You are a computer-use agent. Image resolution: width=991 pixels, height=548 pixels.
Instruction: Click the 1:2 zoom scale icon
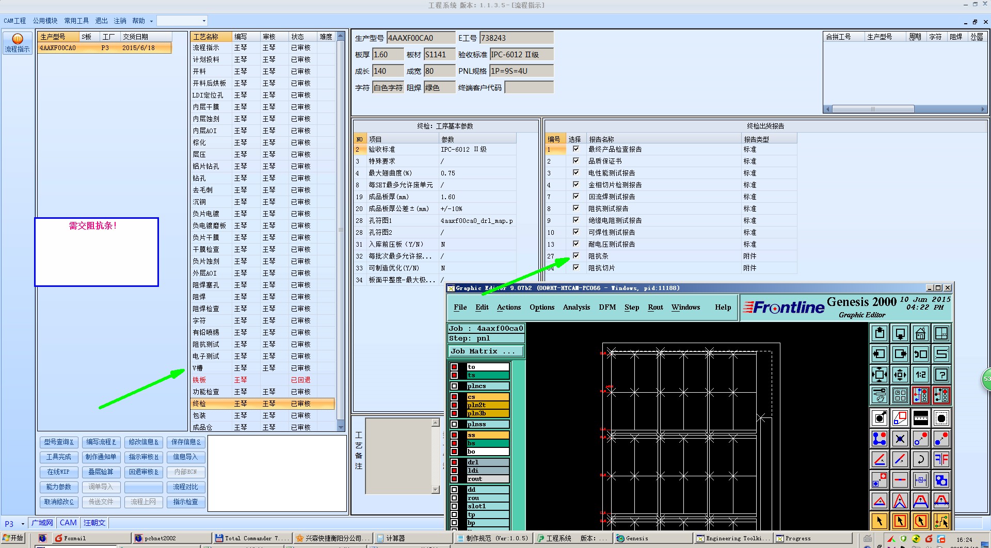click(x=920, y=375)
